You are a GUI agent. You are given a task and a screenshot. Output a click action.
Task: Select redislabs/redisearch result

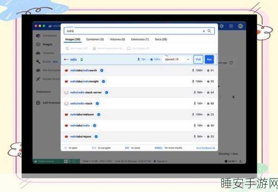pos(139,70)
